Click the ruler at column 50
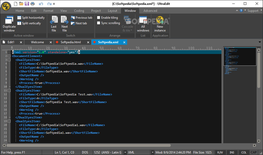This screenshot has width=263, height=155. 102,48
